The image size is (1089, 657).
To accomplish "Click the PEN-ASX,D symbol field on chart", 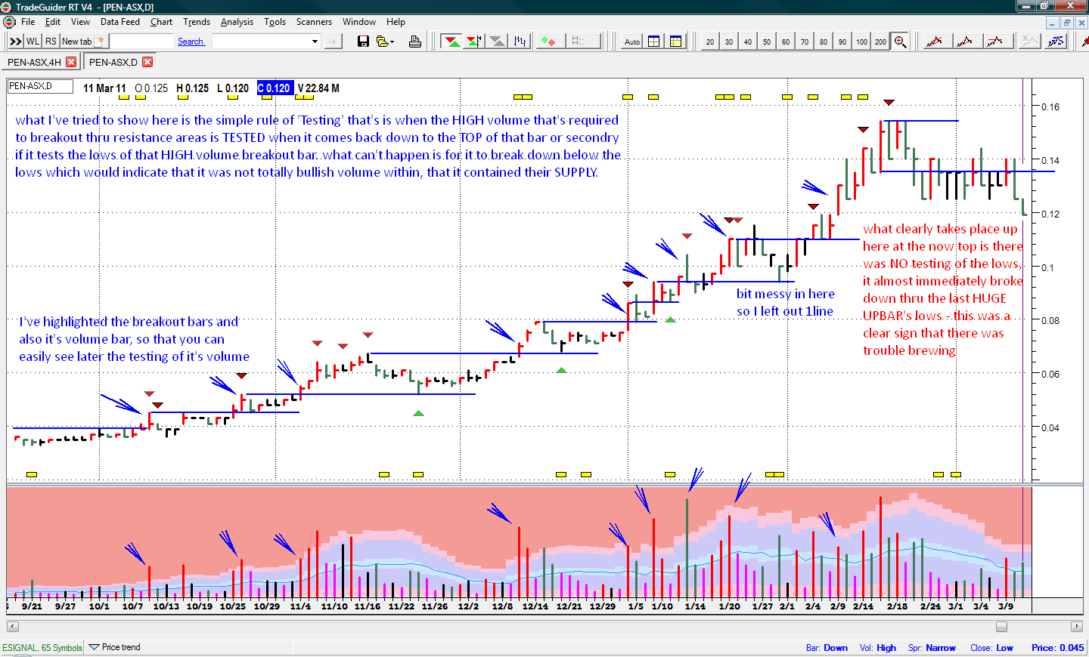I will click(40, 87).
